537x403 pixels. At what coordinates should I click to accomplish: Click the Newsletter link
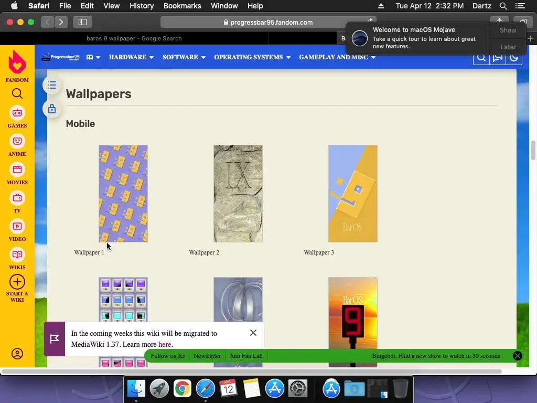click(x=207, y=356)
